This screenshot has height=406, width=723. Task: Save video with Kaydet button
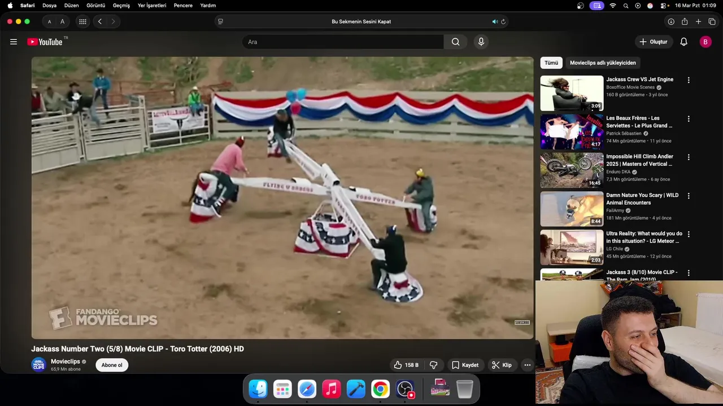pos(465,365)
